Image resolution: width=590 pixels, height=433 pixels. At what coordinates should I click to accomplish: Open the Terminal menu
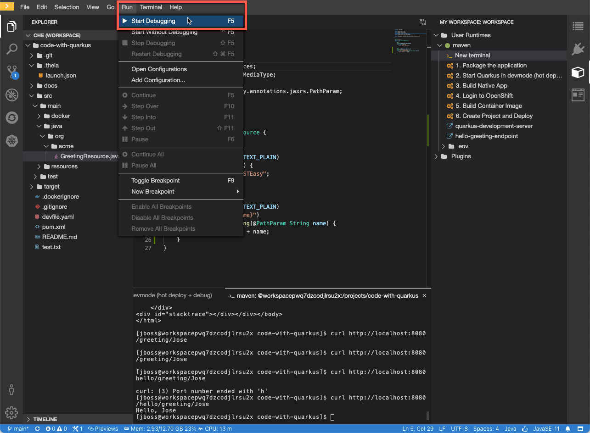pyautogui.click(x=151, y=7)
